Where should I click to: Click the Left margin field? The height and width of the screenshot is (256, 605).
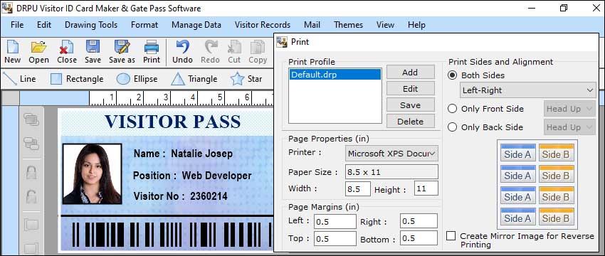[x=335, y=221]
